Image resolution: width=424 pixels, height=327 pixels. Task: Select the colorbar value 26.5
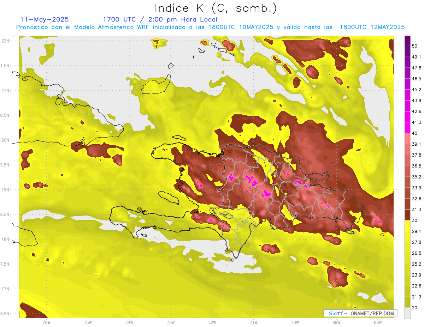(x=417, y=253)
